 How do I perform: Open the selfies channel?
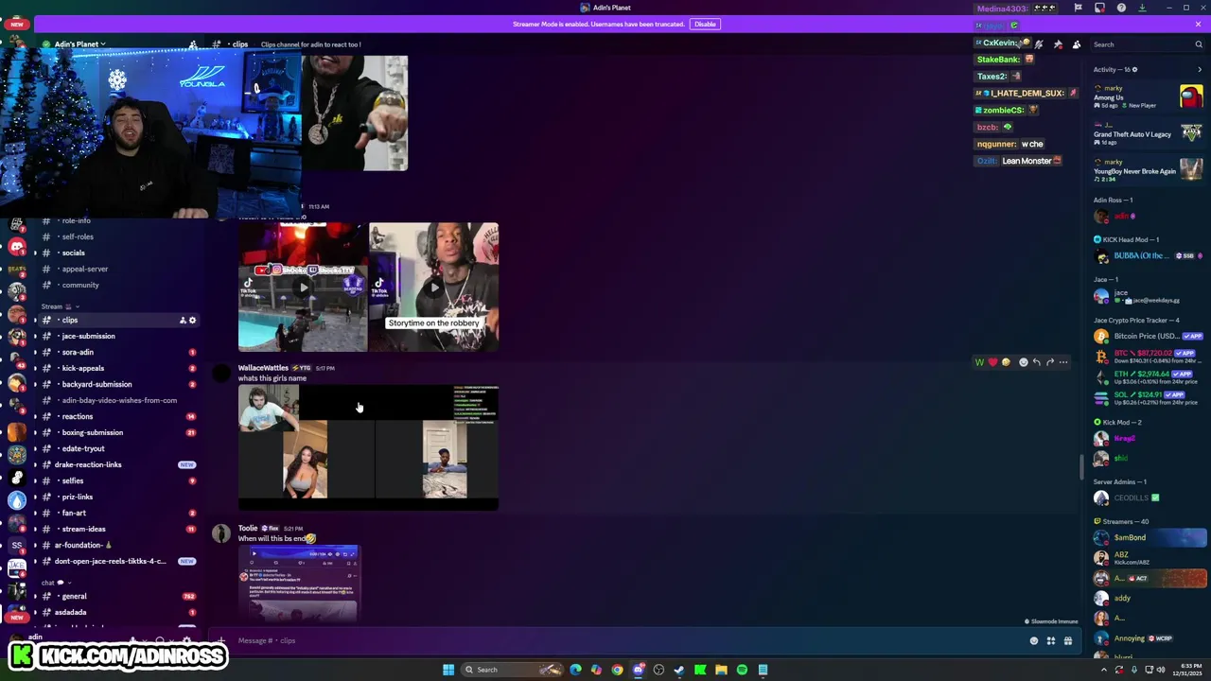tap(118, 480)
